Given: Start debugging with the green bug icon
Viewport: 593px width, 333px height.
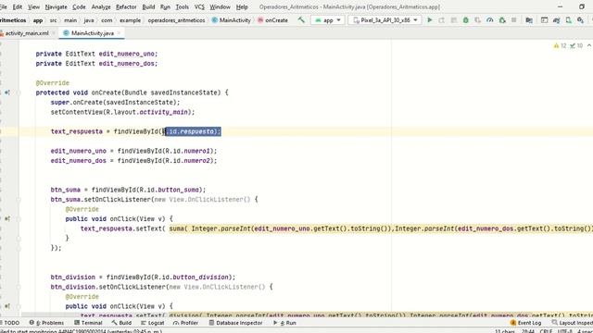Looking at the screenshot, I should coord(465,20).
